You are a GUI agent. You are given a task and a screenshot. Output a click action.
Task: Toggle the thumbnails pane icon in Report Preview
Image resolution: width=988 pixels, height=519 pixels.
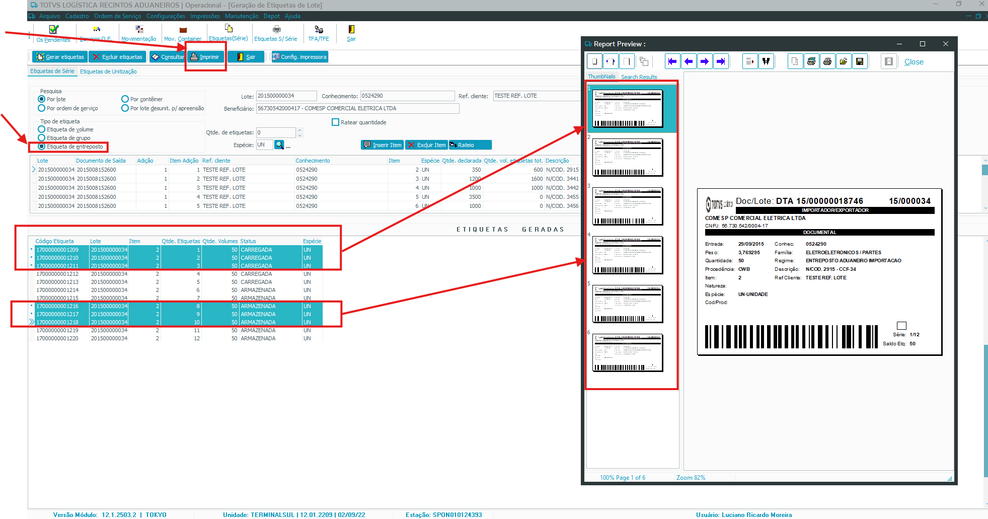coord(644,61)
